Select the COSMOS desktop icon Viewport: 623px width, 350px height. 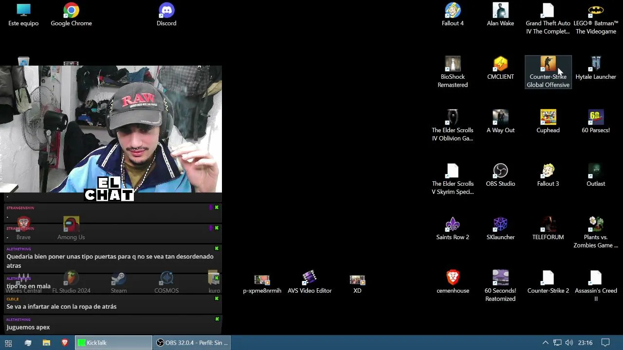166,282
